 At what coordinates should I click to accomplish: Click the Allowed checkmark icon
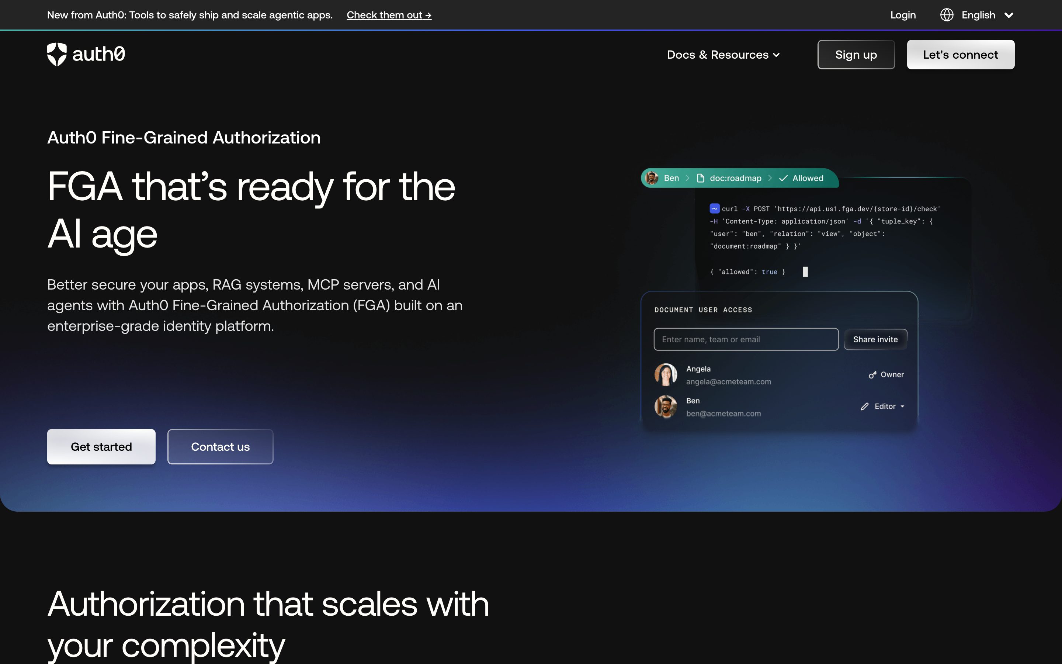783,178
